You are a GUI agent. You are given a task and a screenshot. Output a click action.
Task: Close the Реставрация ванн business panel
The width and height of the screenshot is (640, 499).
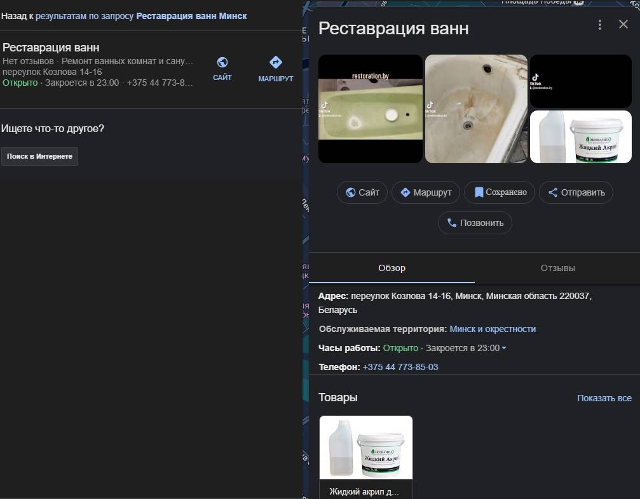(x=623, y=25)
